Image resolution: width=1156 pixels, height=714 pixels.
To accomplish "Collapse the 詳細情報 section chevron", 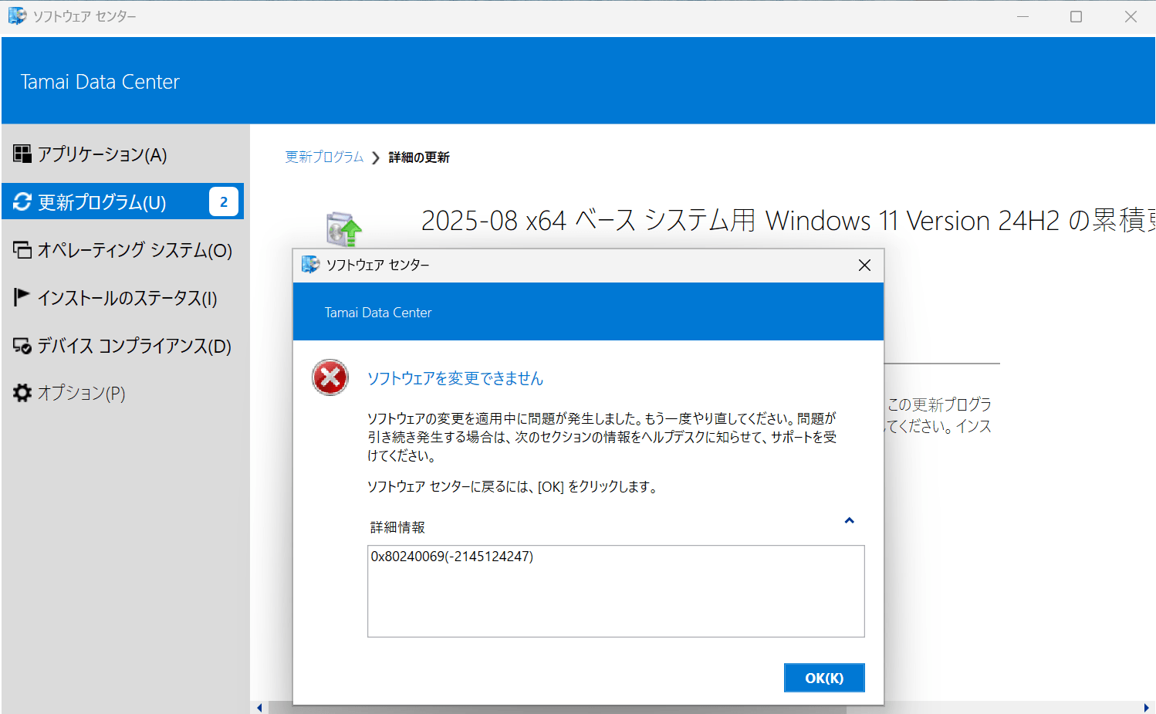I will pos(849,520).
